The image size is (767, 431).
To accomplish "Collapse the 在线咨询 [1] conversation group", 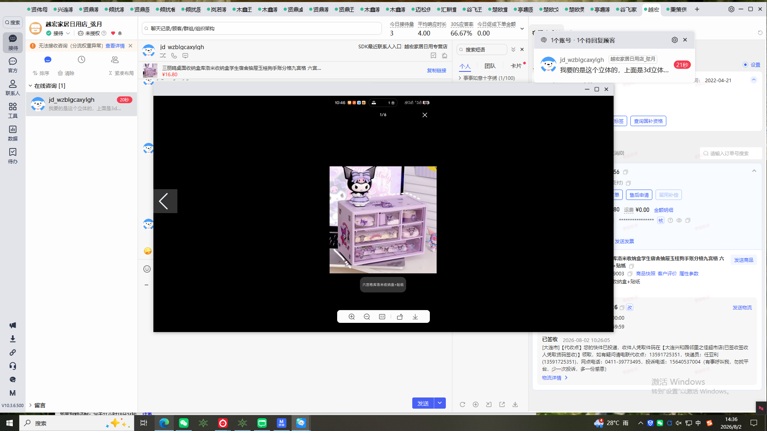I will point(30,86).
